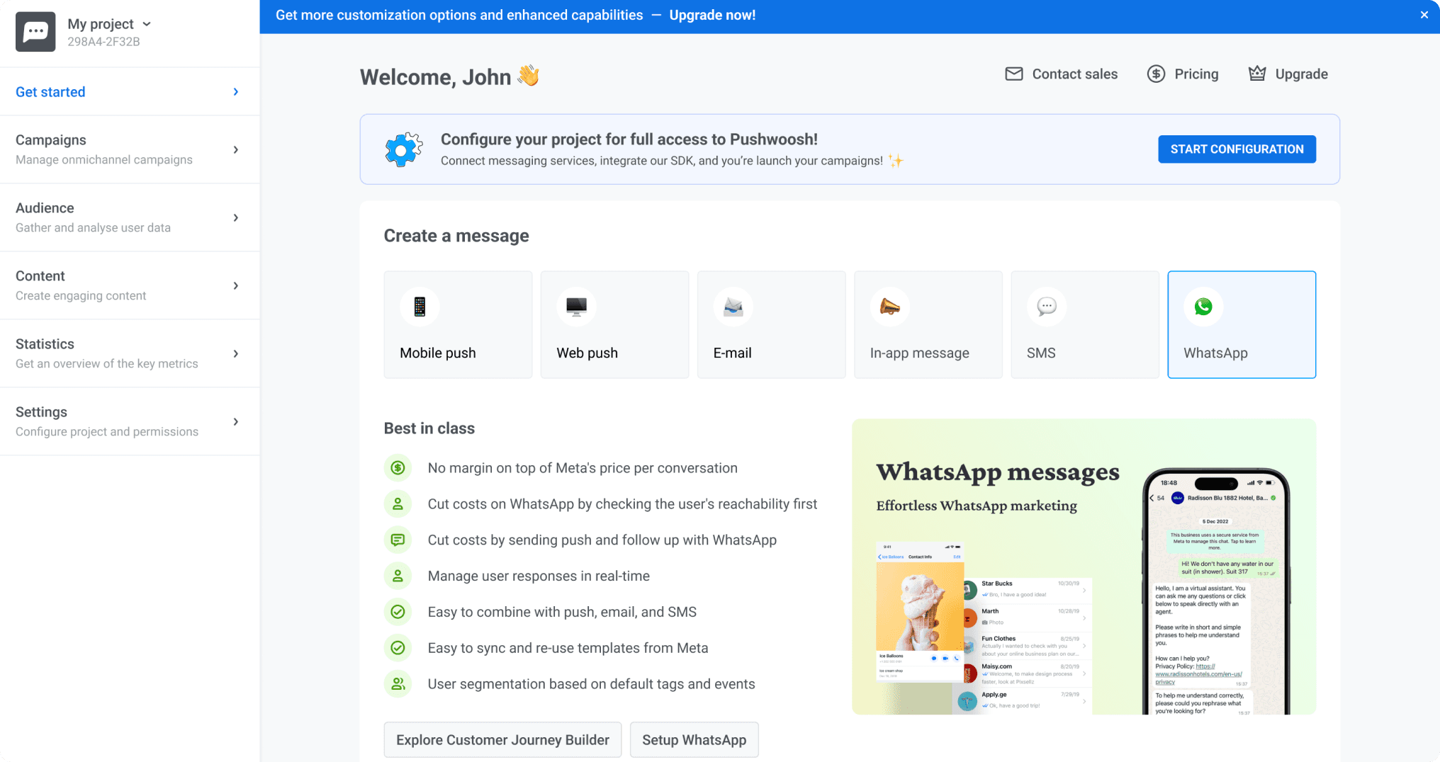The height and width of the screenshot is (762, 1440).
Task: Click the E-mail envelope icon
Action: (733, 307)
